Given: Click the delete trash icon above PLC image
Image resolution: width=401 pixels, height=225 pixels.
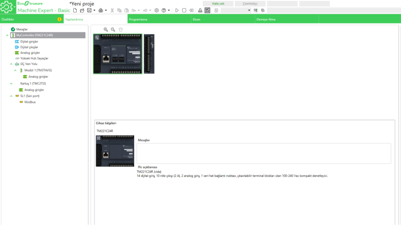Looking at the screenshot, I should (x=121, y=30).
